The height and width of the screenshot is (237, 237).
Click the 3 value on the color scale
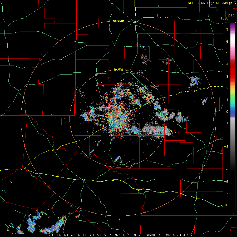click(227, 76)
